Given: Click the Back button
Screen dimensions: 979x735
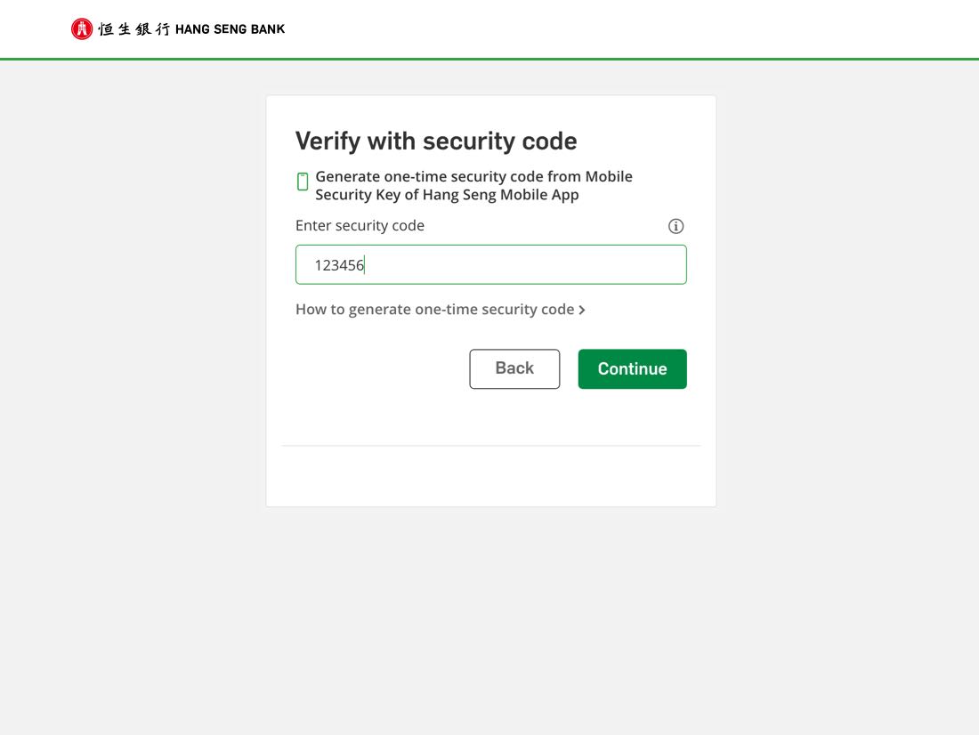Looking at the screenshot, I should pos(514,368).
